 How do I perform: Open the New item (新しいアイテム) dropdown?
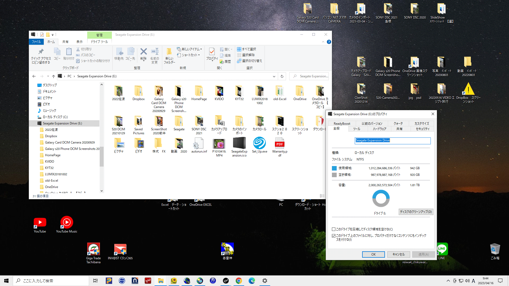click(189, 49)
